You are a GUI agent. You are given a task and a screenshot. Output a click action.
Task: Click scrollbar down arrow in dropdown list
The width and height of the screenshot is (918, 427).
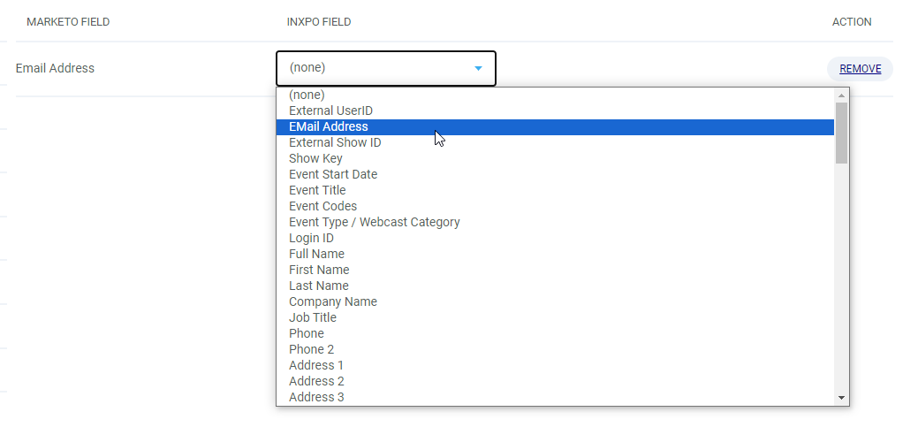841,398
